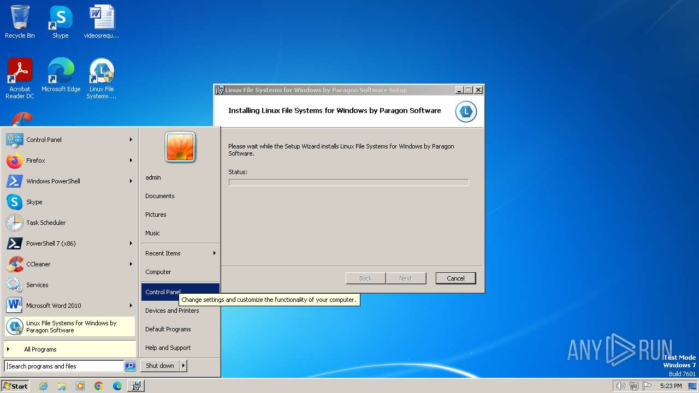Screen dimensions: 699x393
Task: Click the volume speaker tray icon
Action: point(620,386)
